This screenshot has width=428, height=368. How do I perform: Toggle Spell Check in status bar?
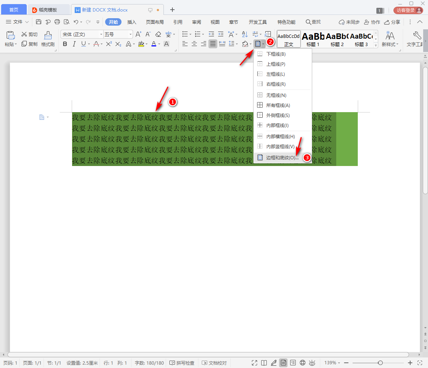(182, 363)
